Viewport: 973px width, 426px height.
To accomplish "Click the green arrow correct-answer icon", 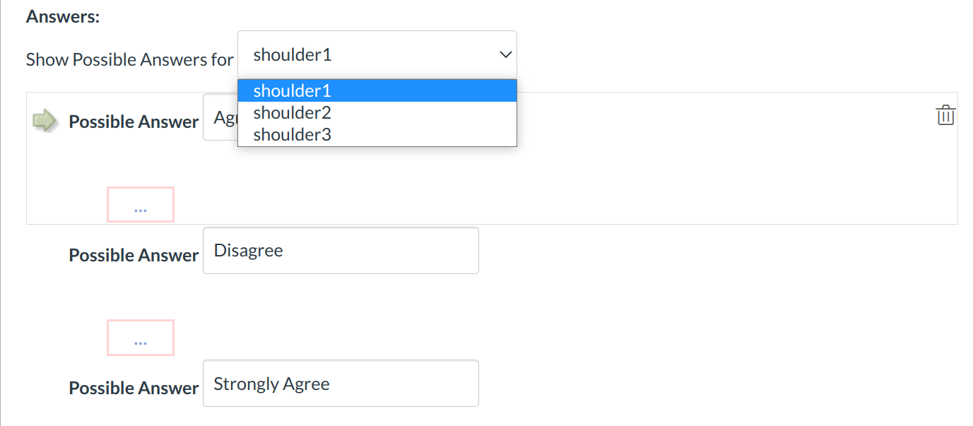I will 45,121.
